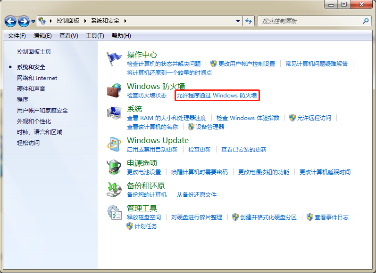The width and height of the screenshot is (376, 273).
Task: Click 将计算机还原到一个较早的时间点
Action: [x=169, y=73]
